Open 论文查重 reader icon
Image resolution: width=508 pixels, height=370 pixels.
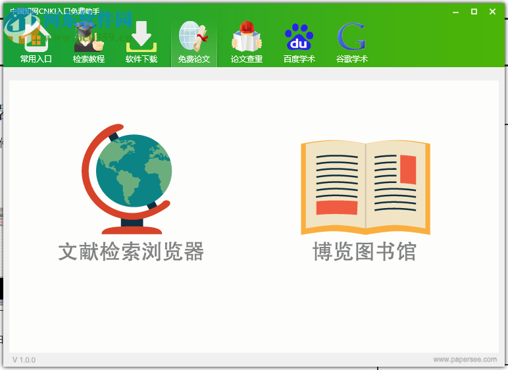click(247, 36)
